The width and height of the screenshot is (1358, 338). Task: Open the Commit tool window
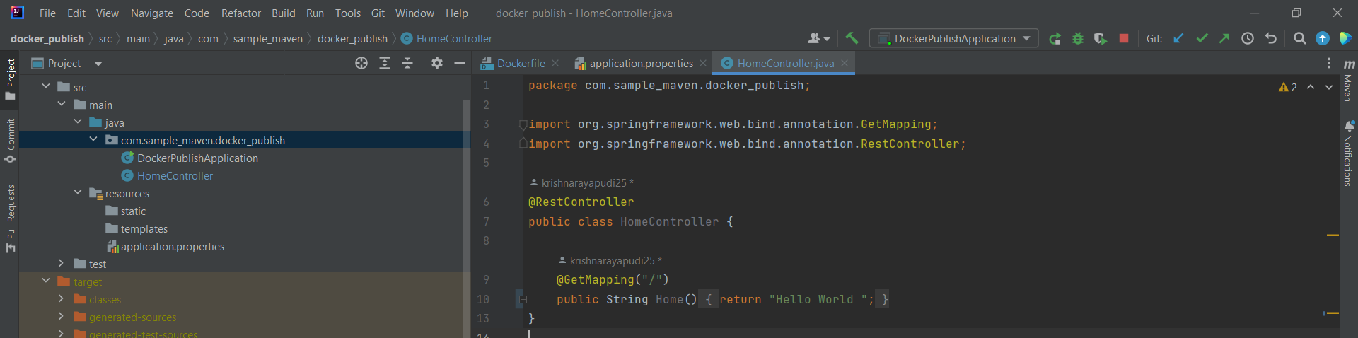tap(10, 141)
